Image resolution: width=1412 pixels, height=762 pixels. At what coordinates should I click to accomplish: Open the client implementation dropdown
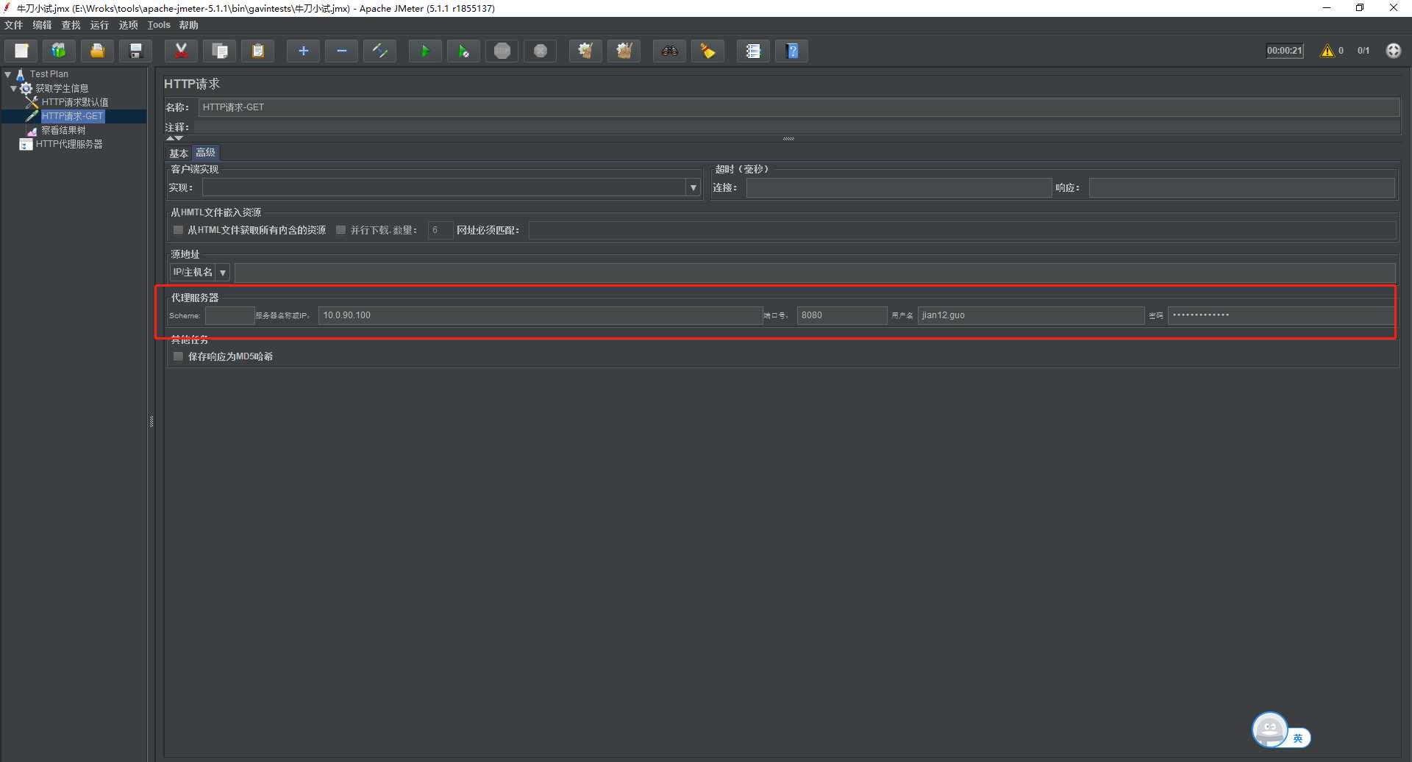click(693, 188)
